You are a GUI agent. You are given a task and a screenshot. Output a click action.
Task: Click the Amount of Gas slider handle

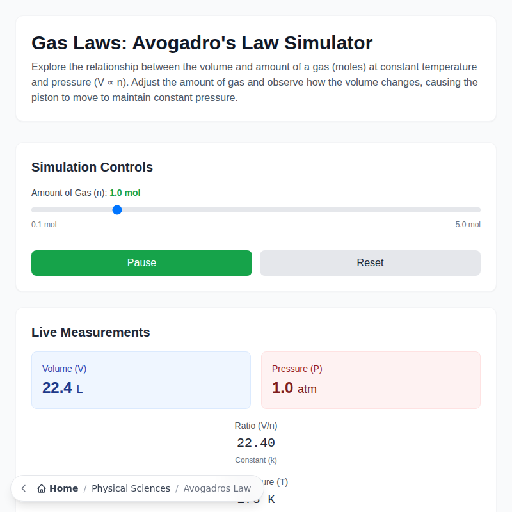(116, 209)
